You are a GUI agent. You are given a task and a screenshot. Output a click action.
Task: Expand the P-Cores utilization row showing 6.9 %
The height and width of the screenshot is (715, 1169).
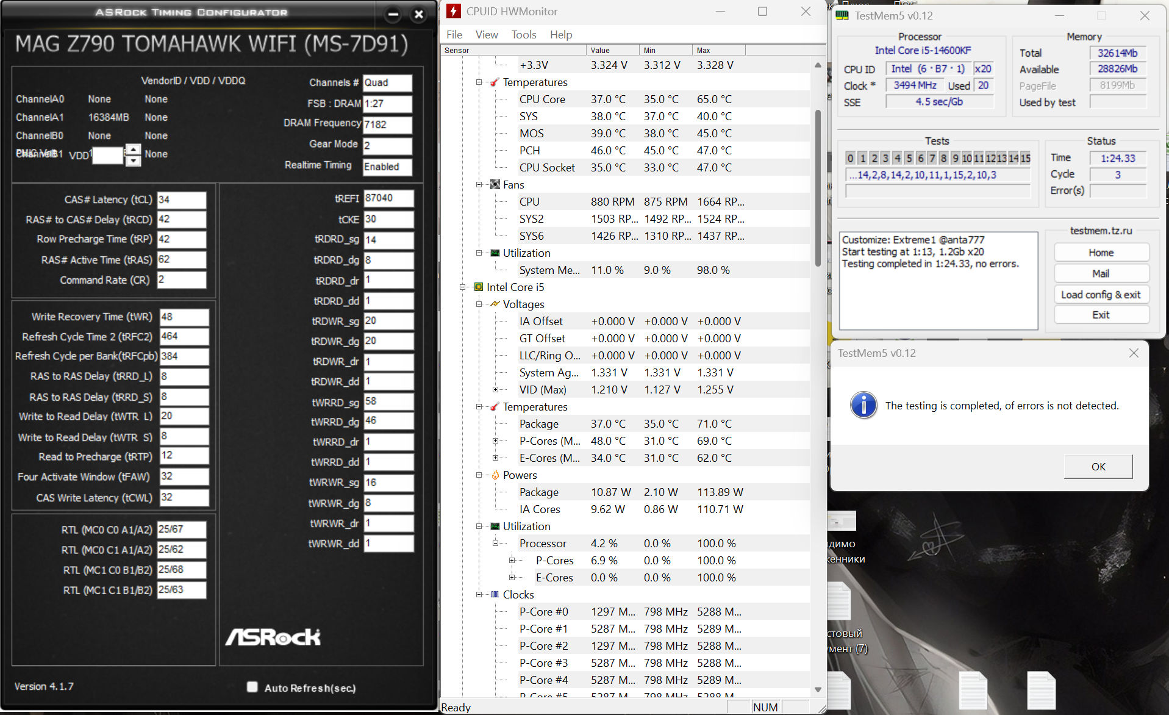pos(512,561)
